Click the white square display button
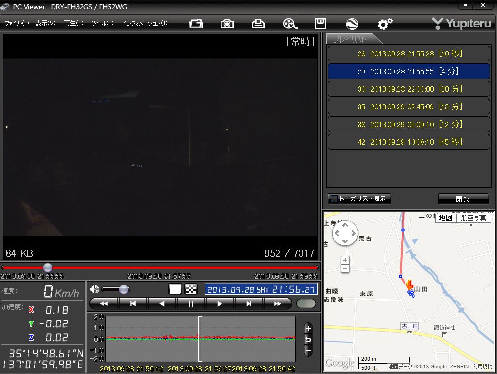Viewport: 497px width, 374px height. click(x=175, y=289)
